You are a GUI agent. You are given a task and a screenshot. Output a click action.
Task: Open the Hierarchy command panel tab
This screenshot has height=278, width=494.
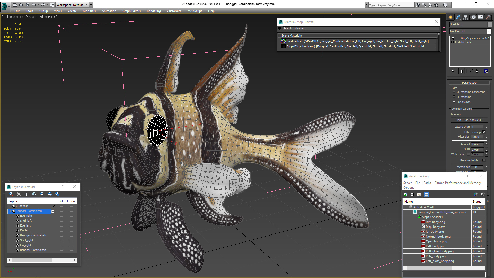(x=466, y=17)
